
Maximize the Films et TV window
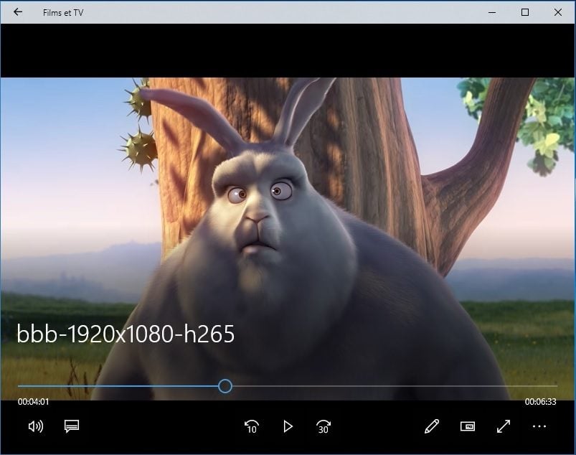coord(525,12)
